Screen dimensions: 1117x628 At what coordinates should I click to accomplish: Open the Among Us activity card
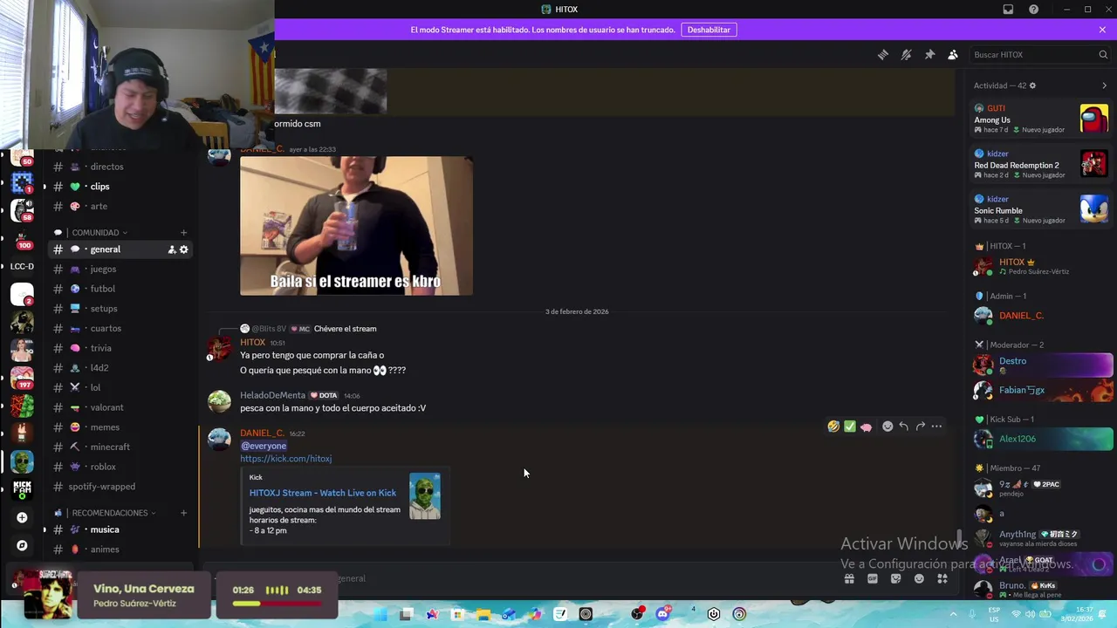1041,119
